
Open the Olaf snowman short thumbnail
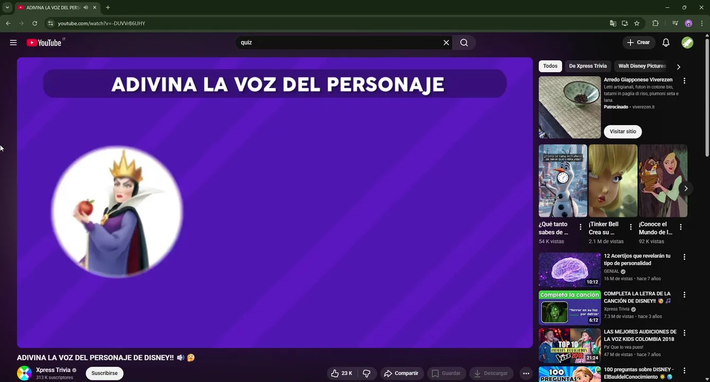pyautogui.click(x=563, y=181)
